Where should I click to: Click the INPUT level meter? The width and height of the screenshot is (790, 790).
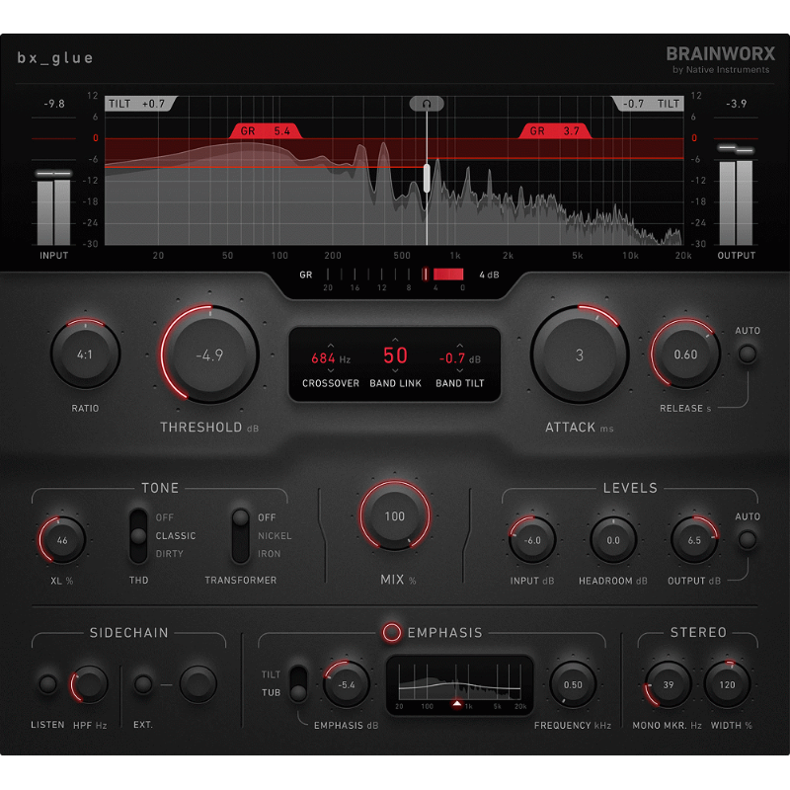(x=54, y=208)
